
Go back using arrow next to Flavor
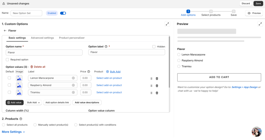coord(5,31)
